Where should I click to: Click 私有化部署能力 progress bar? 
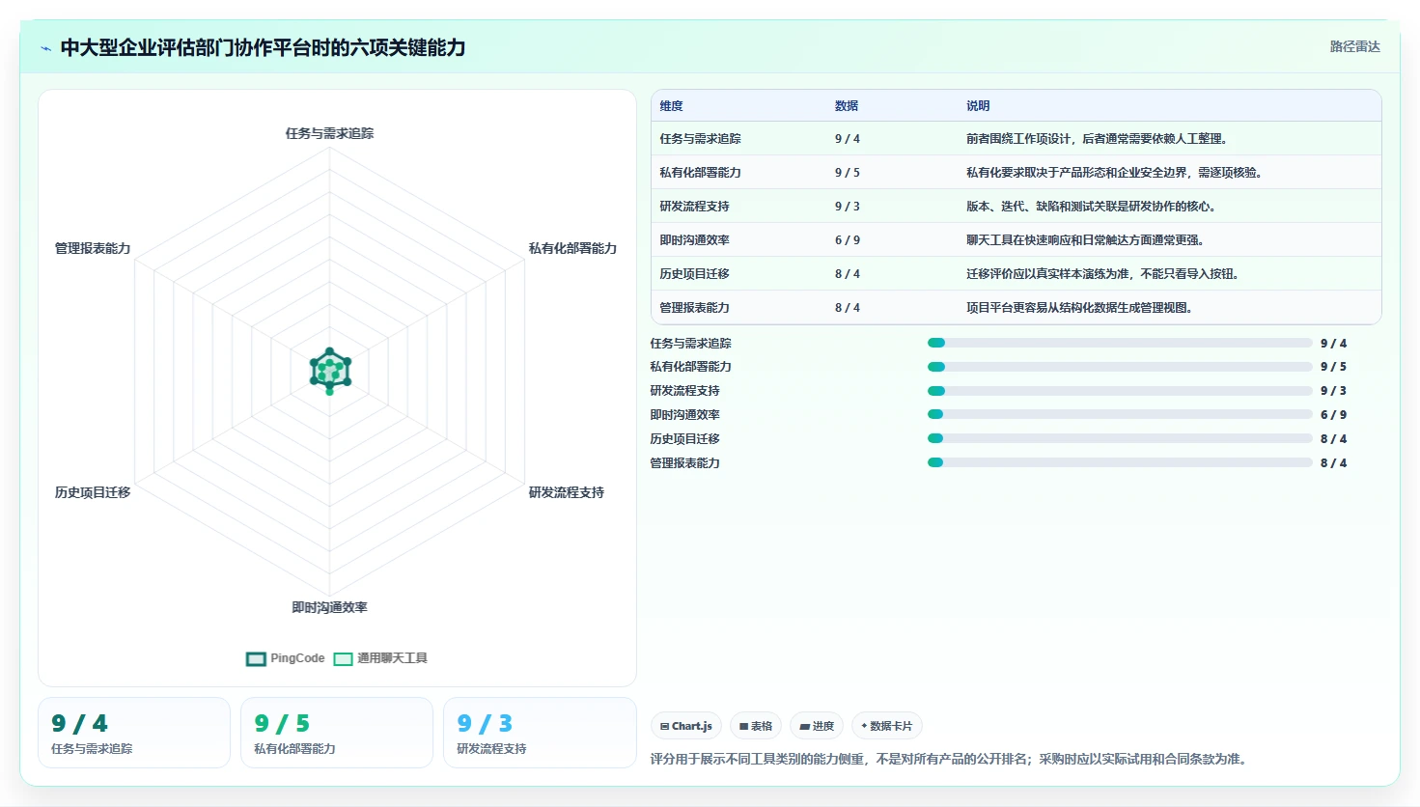pyautogui.click(x=1120, y=367)
